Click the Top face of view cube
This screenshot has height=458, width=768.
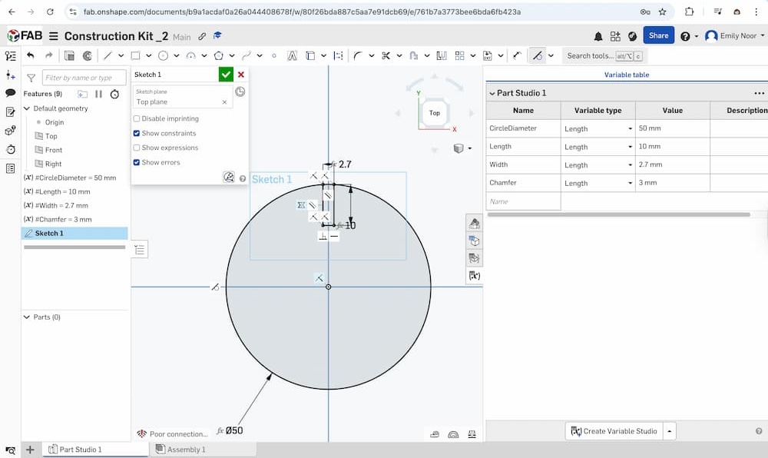pyautogui.click(x=435, y=113)
